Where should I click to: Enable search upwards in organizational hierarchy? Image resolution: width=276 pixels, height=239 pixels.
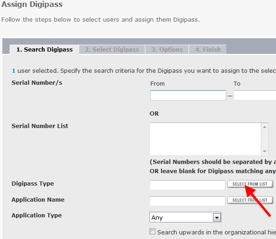(x=152, y=232)
